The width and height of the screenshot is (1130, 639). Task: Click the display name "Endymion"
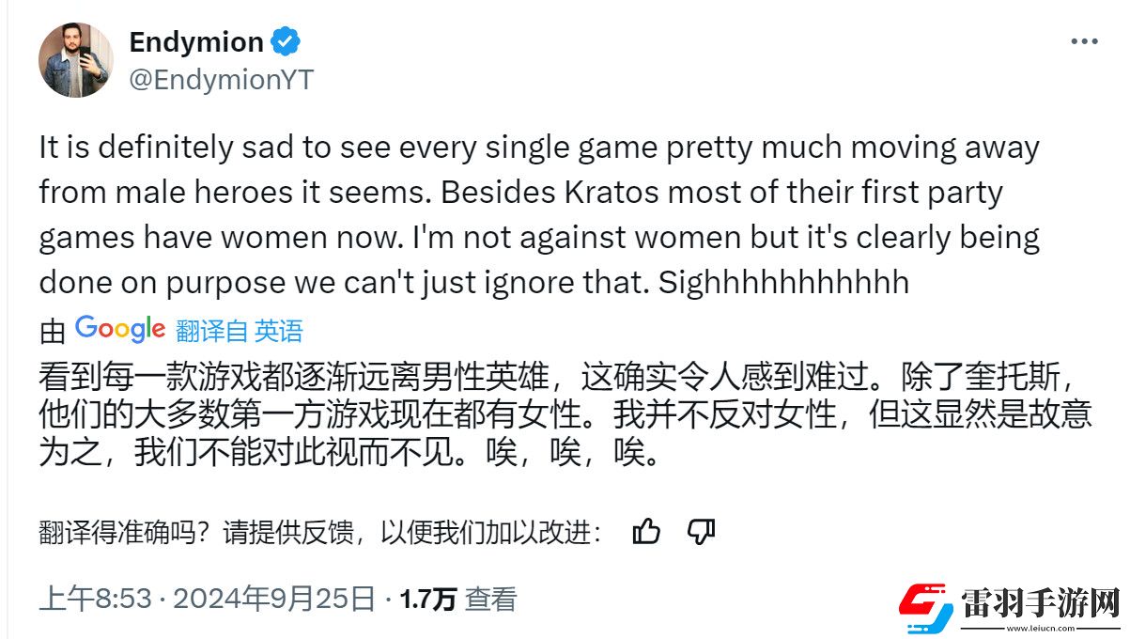point(196,40)
